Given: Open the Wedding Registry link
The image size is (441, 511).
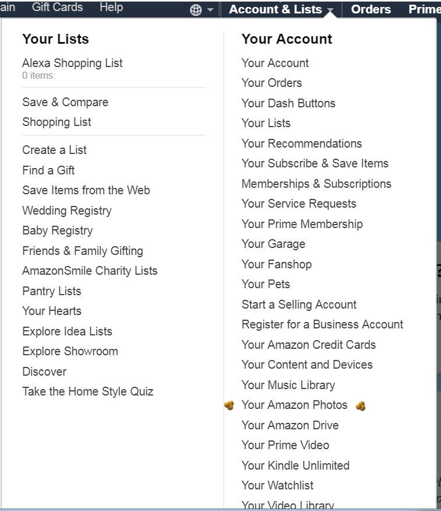Looking at the screenshot, I should 66,211.
